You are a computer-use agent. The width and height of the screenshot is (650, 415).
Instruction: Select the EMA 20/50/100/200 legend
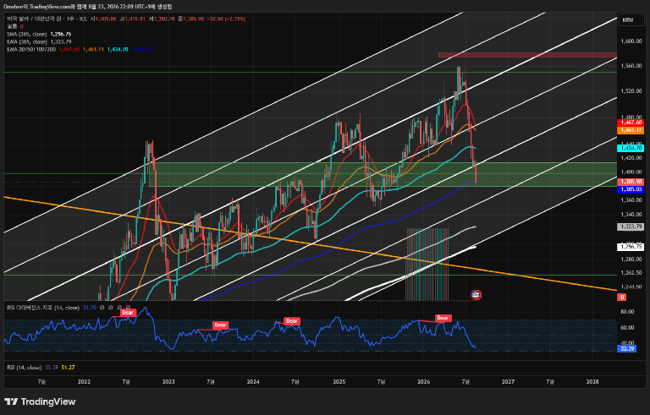point(31,49)
